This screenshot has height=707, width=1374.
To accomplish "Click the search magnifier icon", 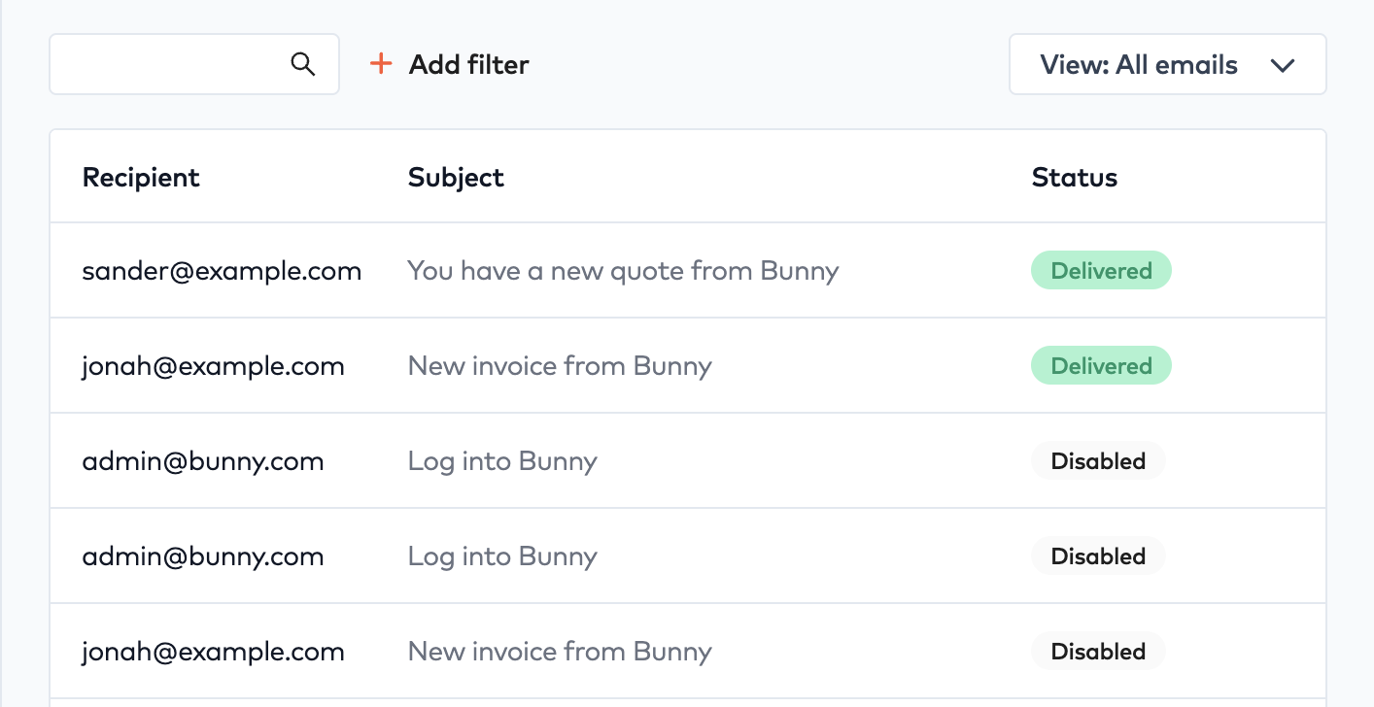I will point(302,63).
